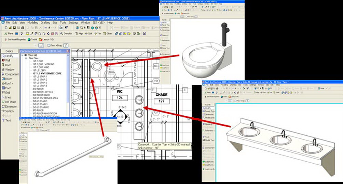Open the IES <VE> menu in main window
This screenshot has height=184, width=343.
point(99,23)
